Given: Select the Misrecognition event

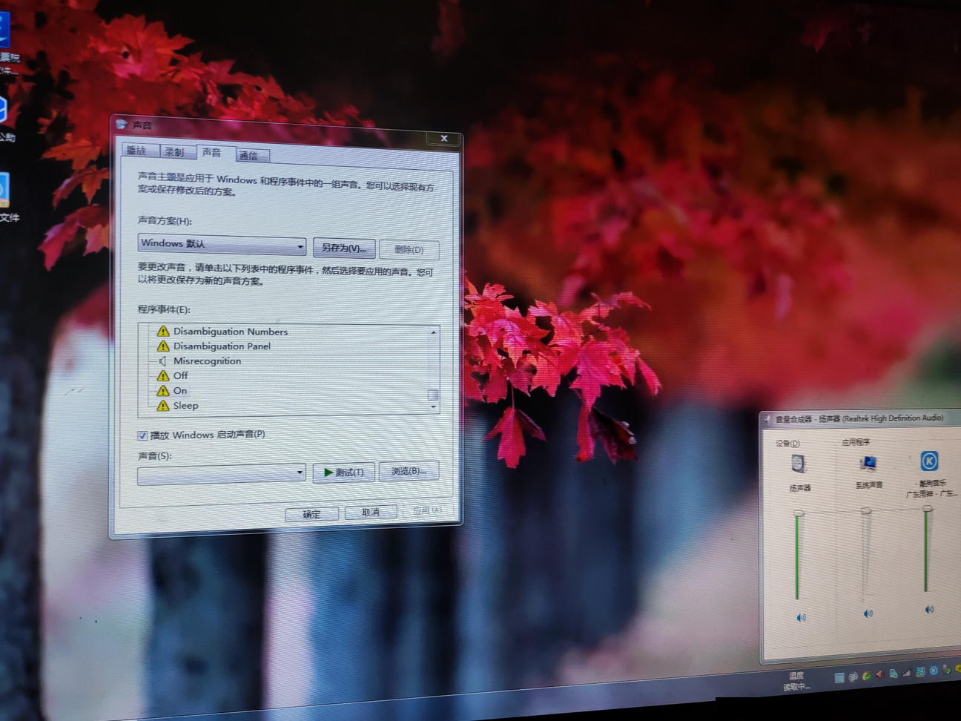Looking at the screenshot, I should click(x=207, y=361).
